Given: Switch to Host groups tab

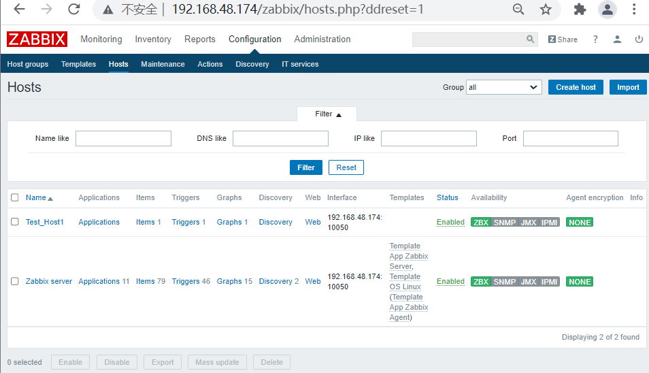Looking at the screenshot, I should (x=28, y=64).
